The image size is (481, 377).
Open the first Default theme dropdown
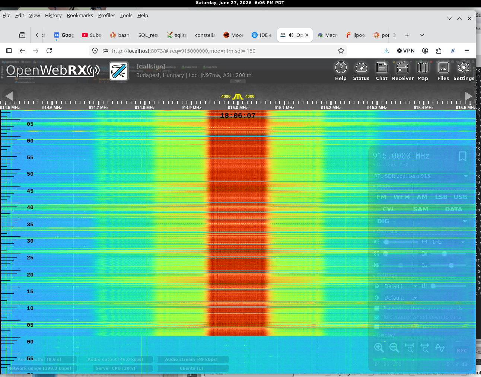[x=400, y=286]
